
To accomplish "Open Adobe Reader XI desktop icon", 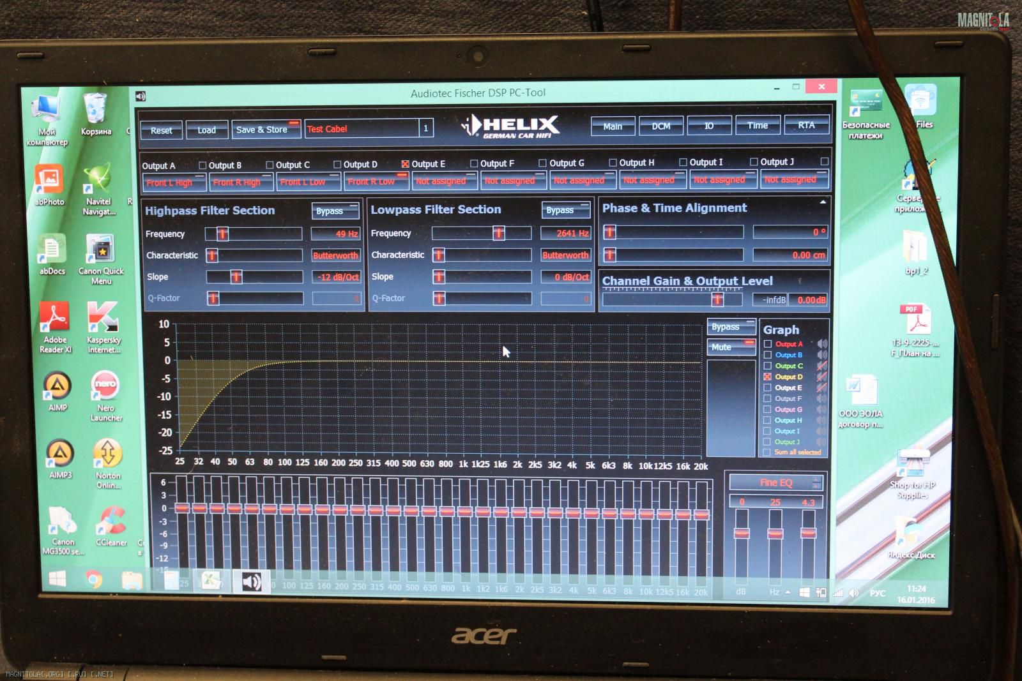I will (x=55, y=327).
